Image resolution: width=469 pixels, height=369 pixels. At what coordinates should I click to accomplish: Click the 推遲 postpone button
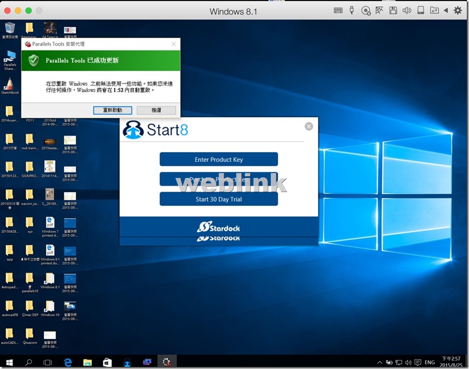156,110
